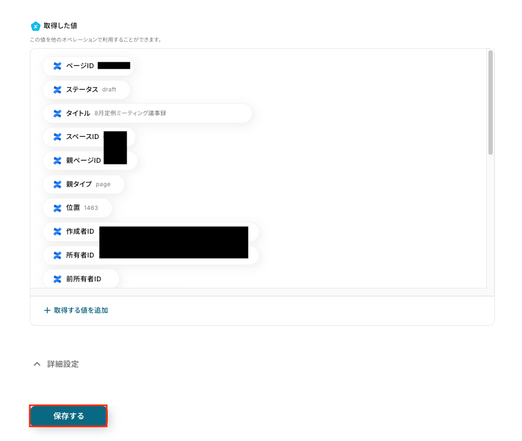Screen dimensions: 522x441
Task: Click the Confluence icon beside 位置
Action: click(x=57, y=208)
